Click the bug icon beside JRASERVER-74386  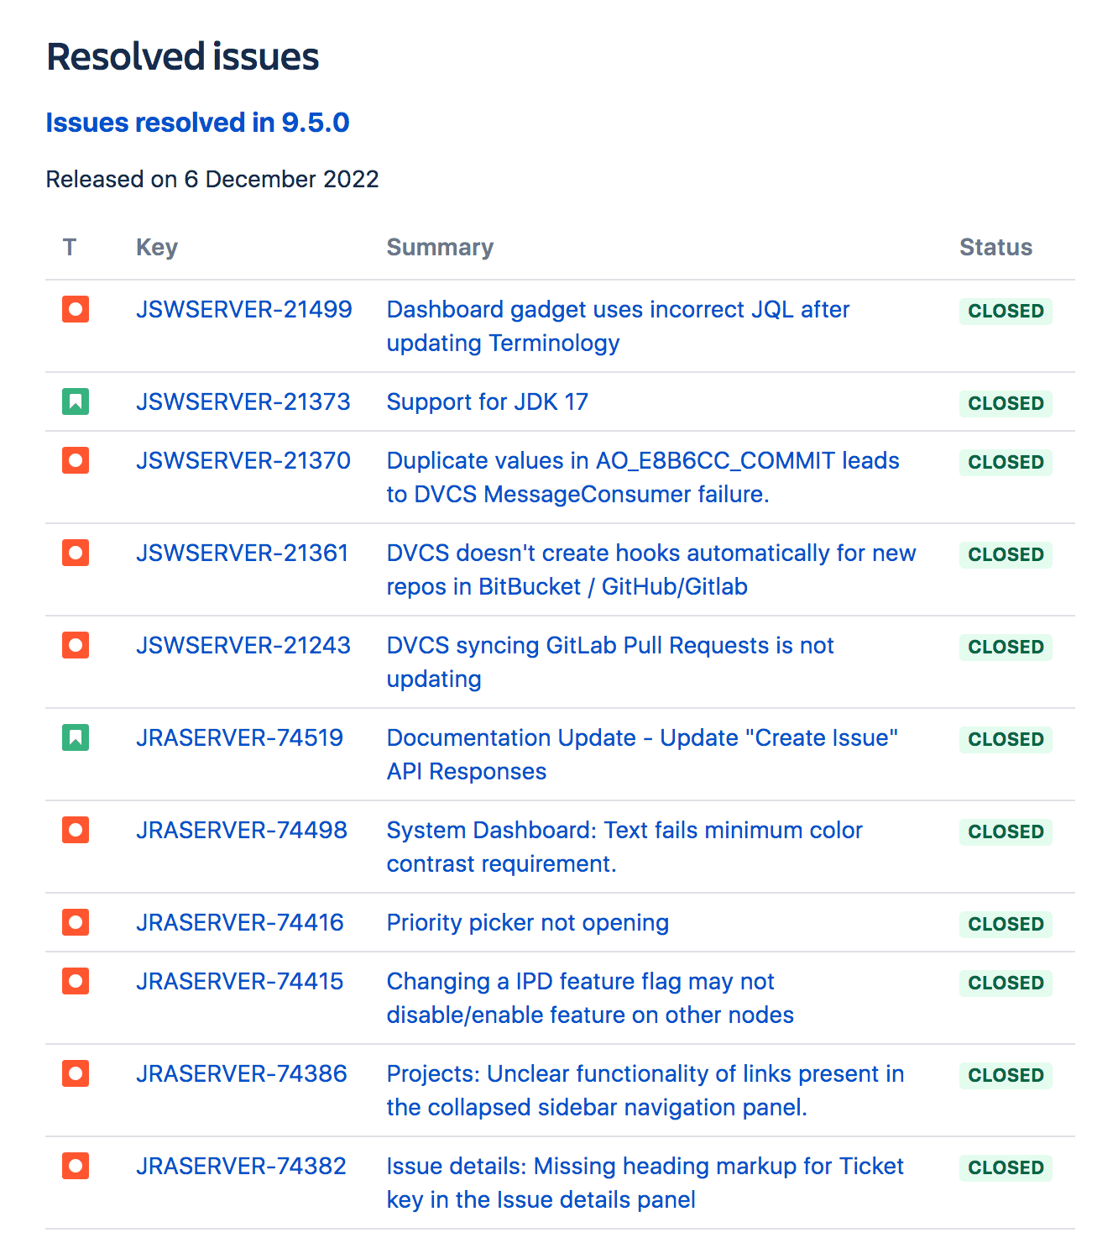click(x=76, y=1074)
